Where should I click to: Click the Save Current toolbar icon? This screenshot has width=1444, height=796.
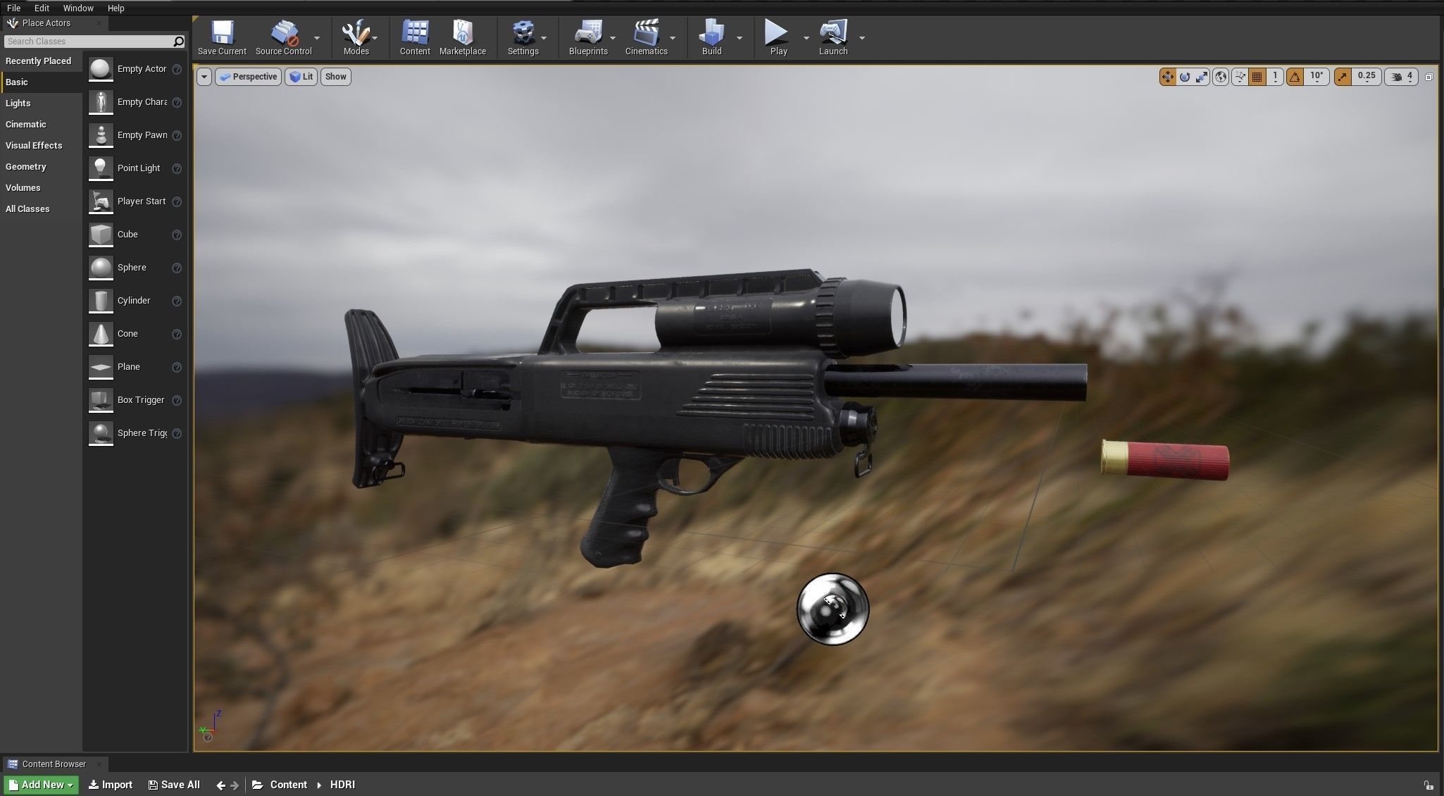(x=222, y=37)
